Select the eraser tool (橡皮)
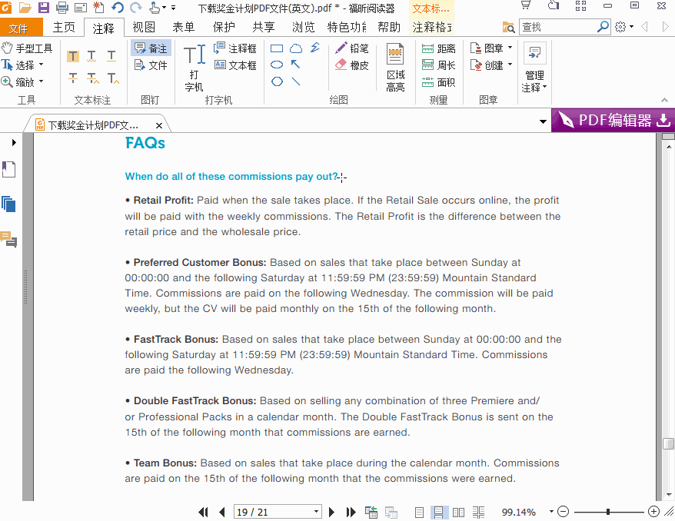The width and height of the screenshot is (675, 521). pyautogui.click(x=351, y=65)
